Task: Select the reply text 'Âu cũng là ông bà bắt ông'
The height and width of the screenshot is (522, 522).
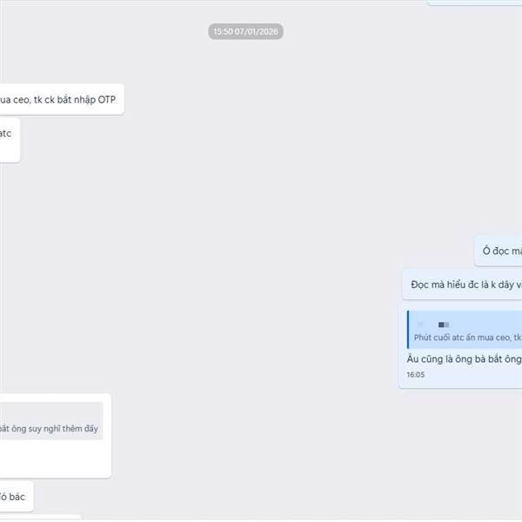Action: [464, 358]
